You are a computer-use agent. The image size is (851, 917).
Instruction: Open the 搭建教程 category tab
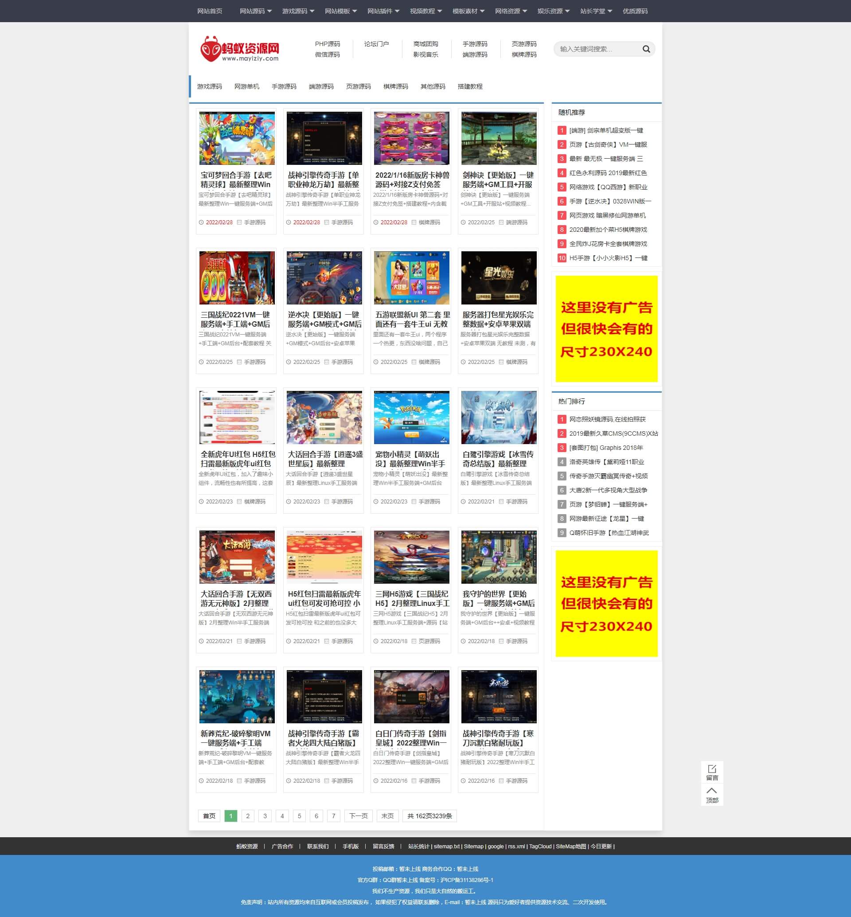click(x=470, y=86)
